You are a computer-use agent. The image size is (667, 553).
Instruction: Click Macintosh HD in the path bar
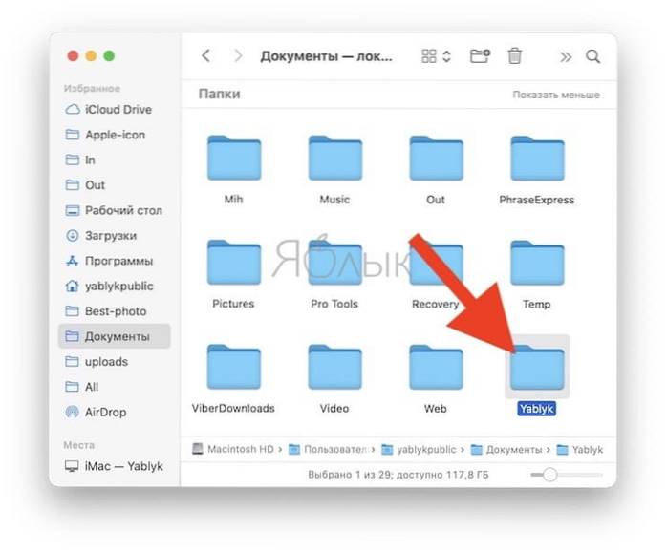click(x=233, y=449)
